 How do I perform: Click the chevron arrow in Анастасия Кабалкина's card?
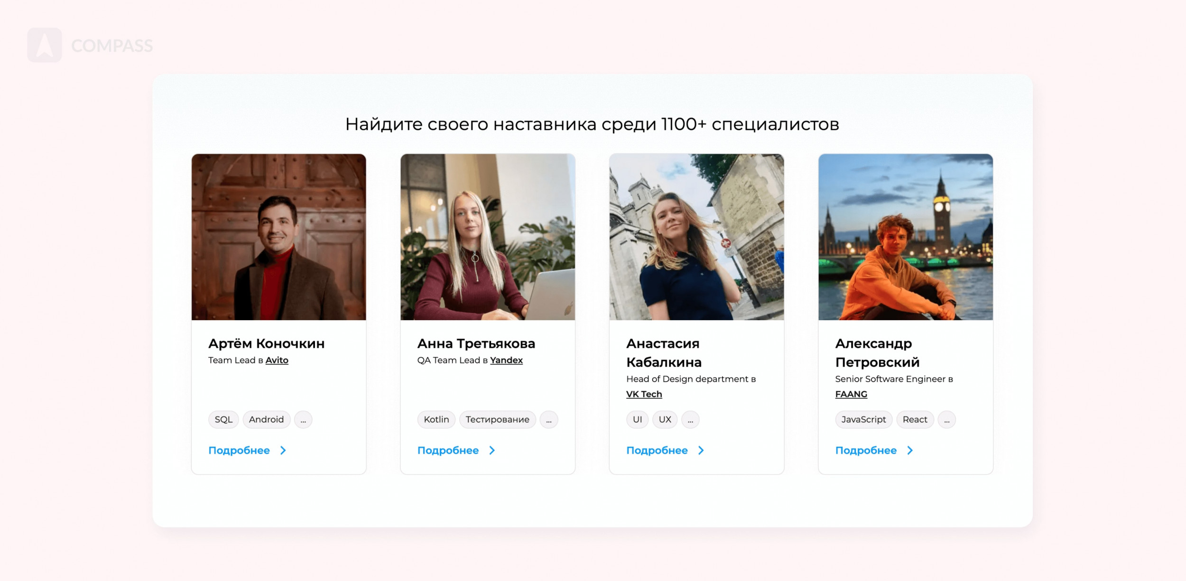701,451
